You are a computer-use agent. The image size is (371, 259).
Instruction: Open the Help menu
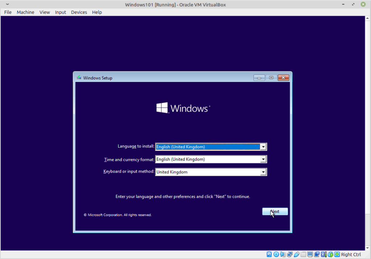coord(97,12)
